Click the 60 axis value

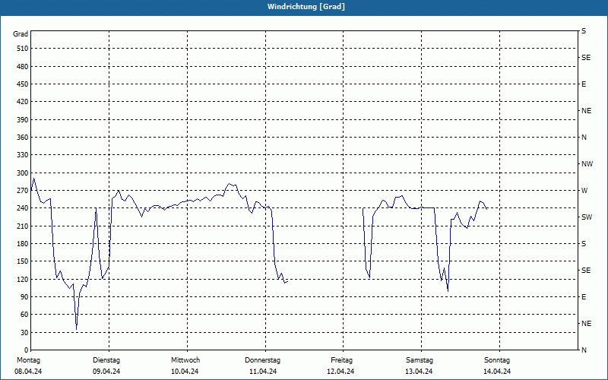click(x=24, y=315)
